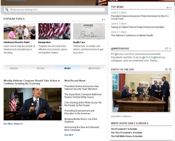Expand the See All news link

(69, 135)
